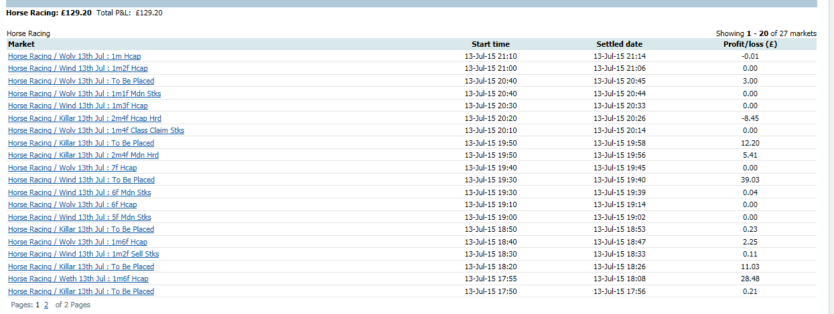Click the 3.00 profit value
Viewport: 834px width, 314px height.
pos(750,81)
